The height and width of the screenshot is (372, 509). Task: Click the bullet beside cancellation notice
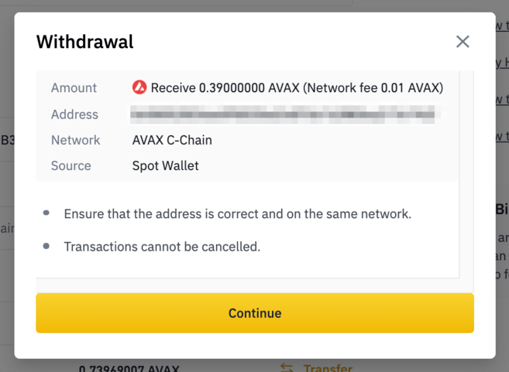tap(46, 246)
